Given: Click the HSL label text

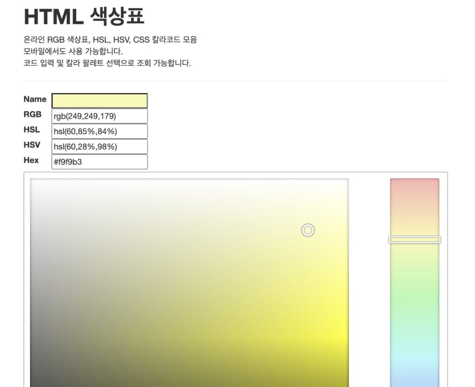Looking at the screenshot, I should pos(32,130).
